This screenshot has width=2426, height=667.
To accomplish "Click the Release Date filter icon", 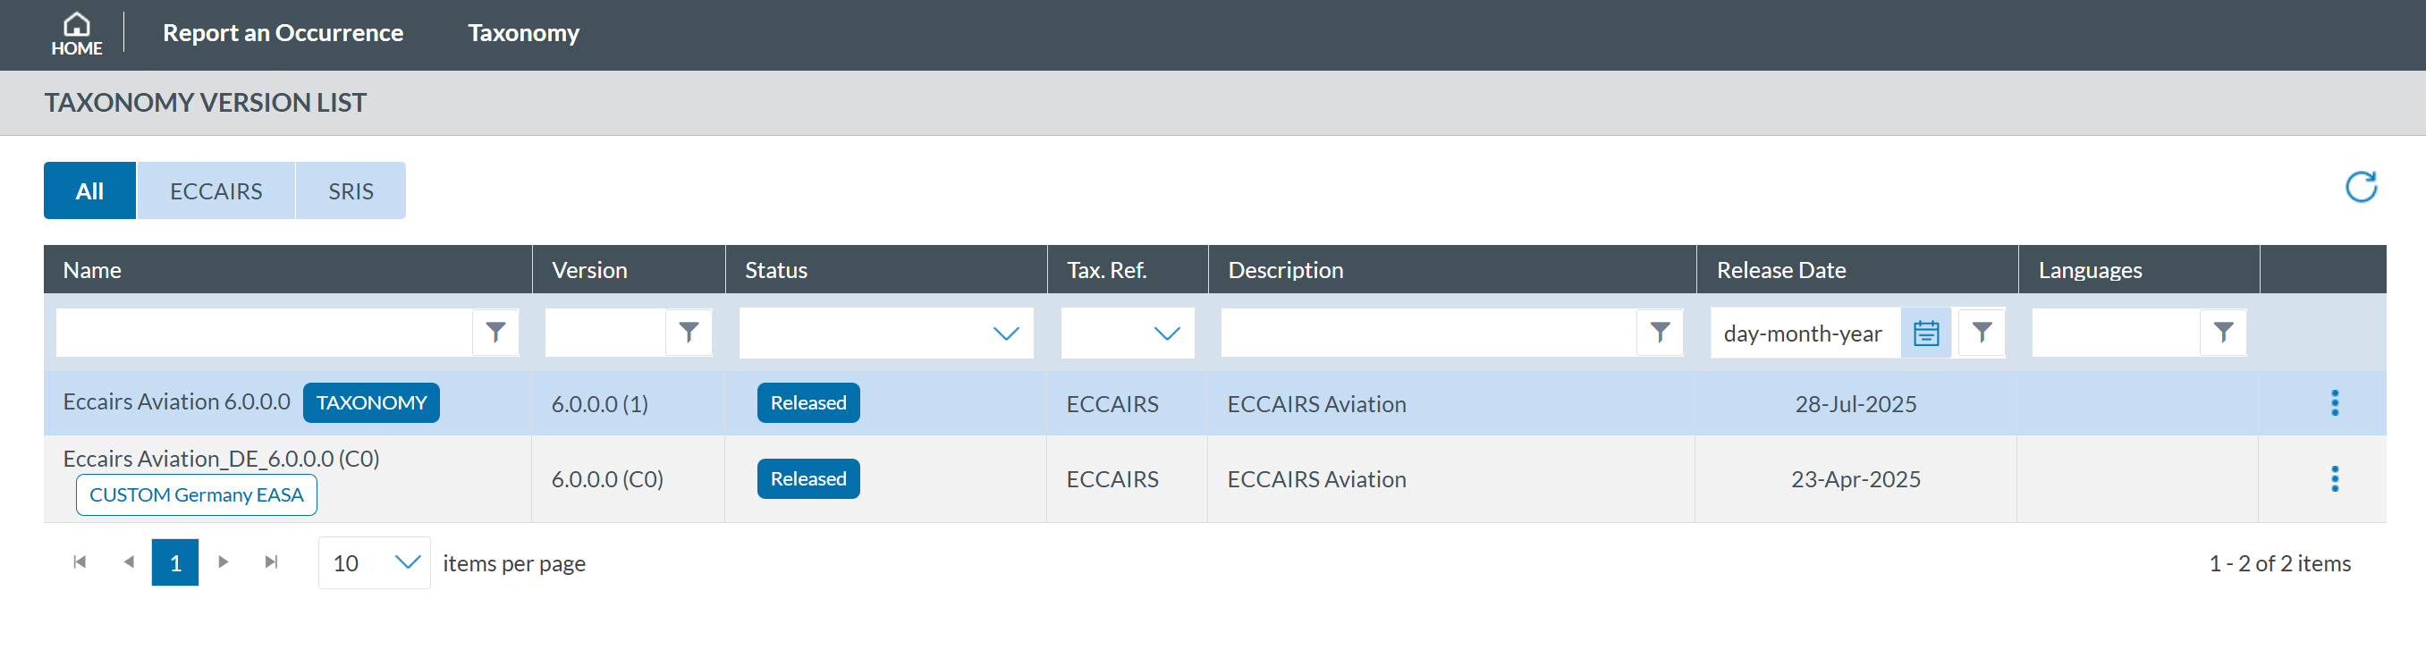I will [1982, 333].
